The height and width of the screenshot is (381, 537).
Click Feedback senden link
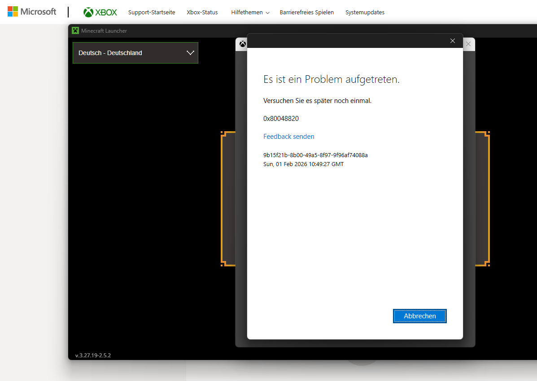click(289, 137)
